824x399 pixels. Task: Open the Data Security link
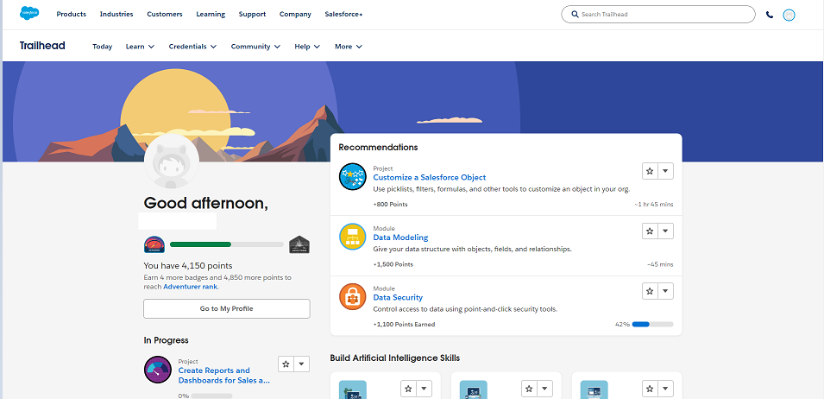tap(398, 297)
